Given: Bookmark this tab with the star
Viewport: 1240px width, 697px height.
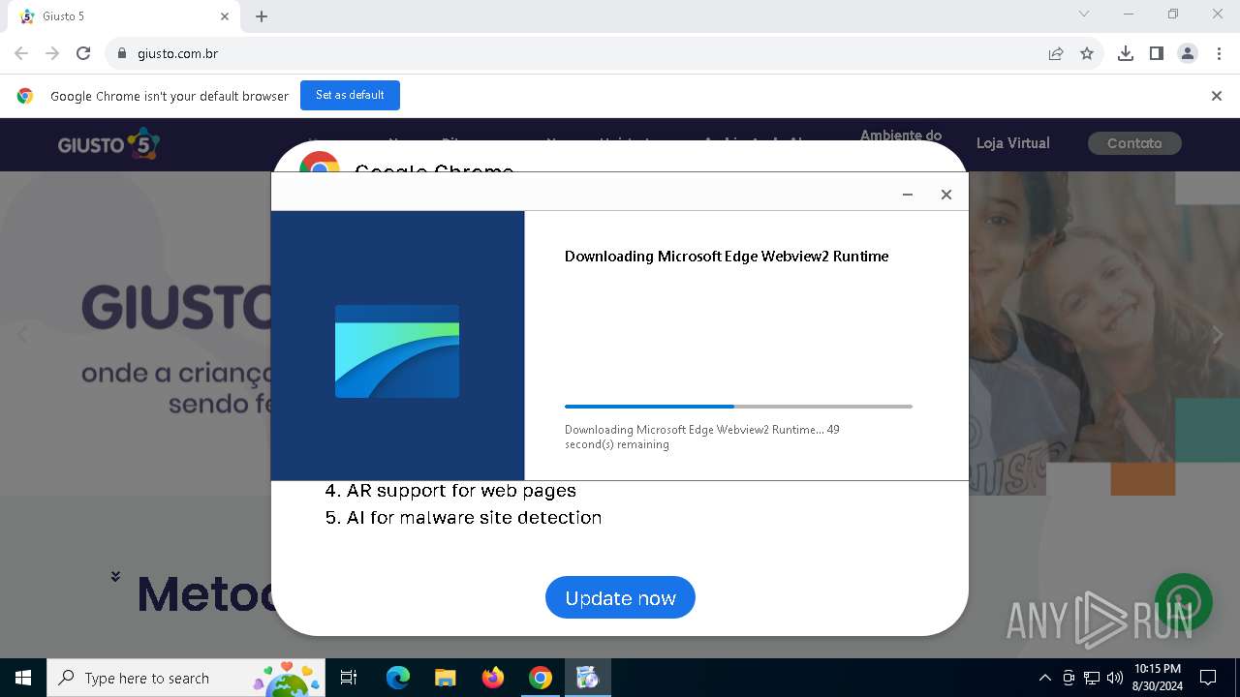Looking at the screenshot, I should pos(1087,53).
